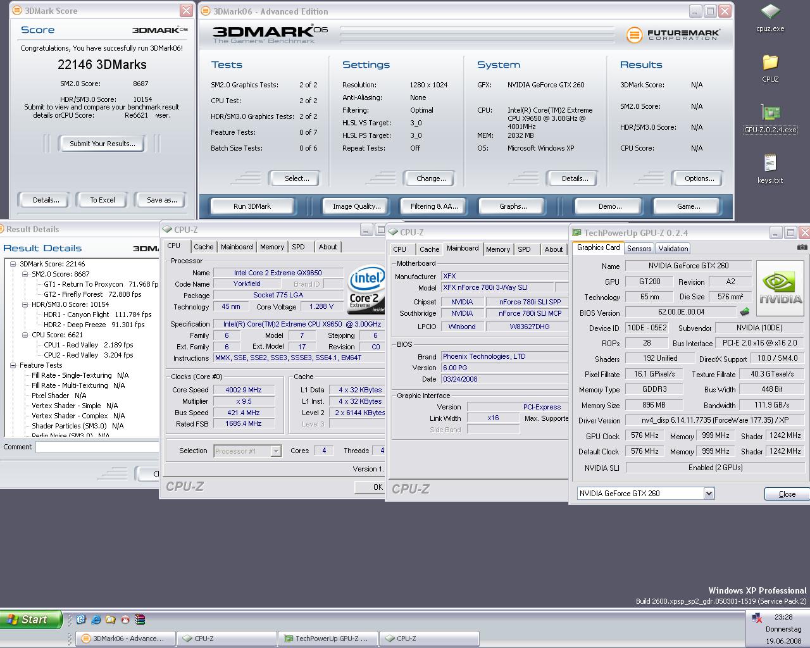Image resolution: width=810 pixels, height=648 pixels.
Task: Open SPD tab in CPU-Z processor window
Action: [x=299, y=247]
